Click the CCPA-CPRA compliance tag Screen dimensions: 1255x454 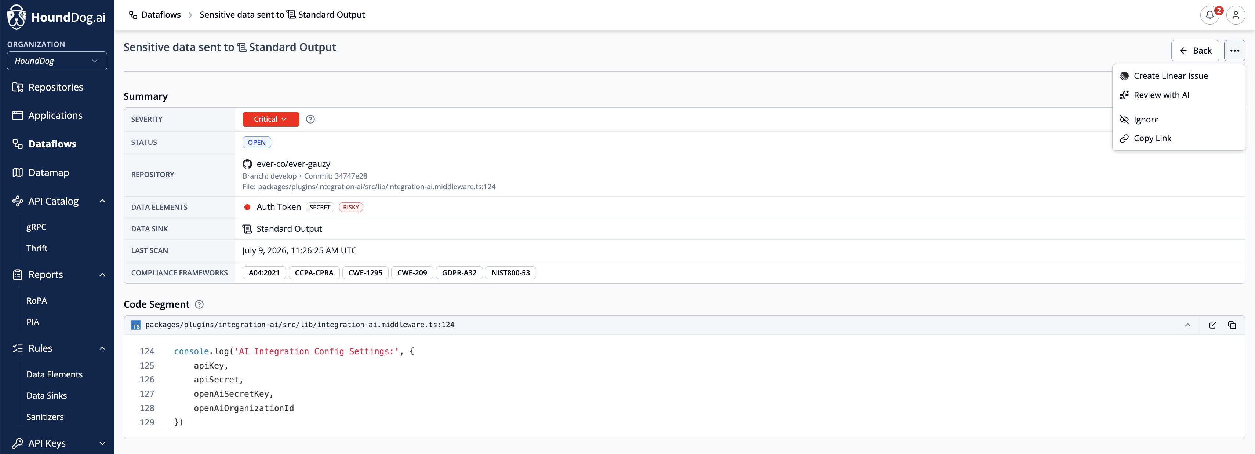tap(314, 273)
